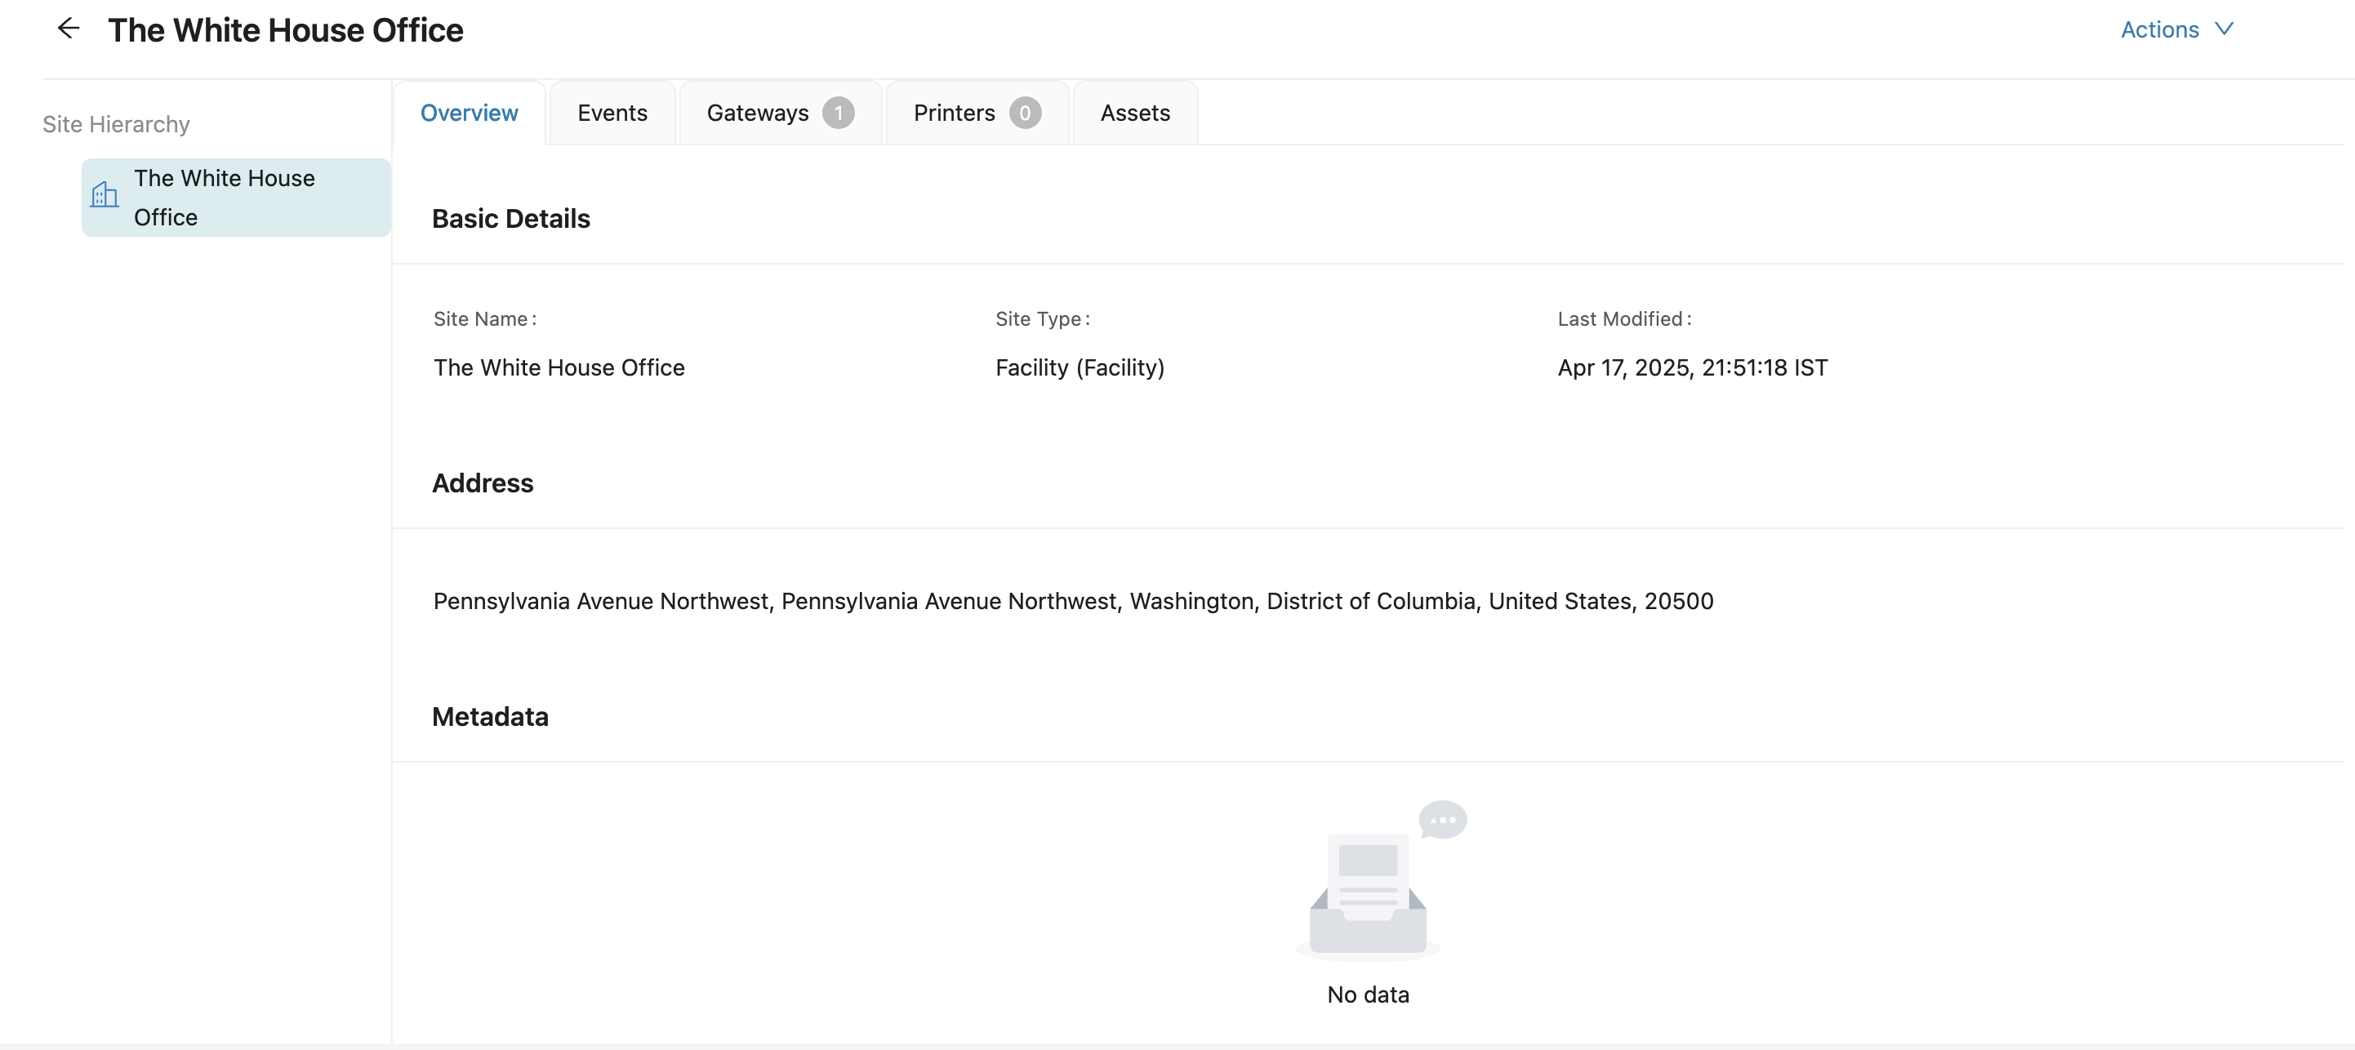The width and height of the screenshot is (2355, 1050).
Task: Click the page title The White House Office
Action: pyautogui.click(x=285, y=30)
